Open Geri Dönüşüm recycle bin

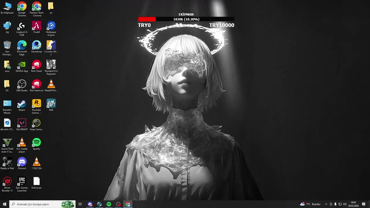pos(7,48)
